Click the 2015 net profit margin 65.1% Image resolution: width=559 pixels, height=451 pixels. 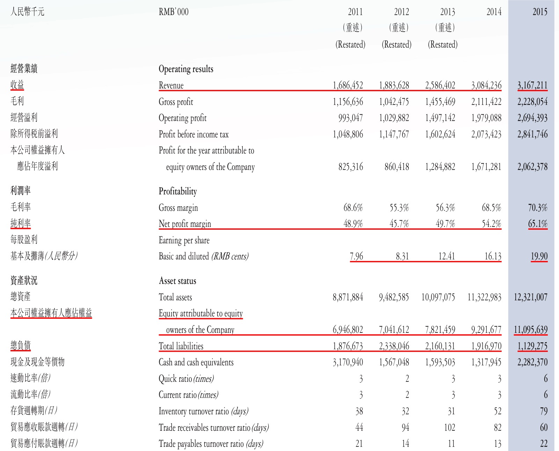click(x=538, y=224)
